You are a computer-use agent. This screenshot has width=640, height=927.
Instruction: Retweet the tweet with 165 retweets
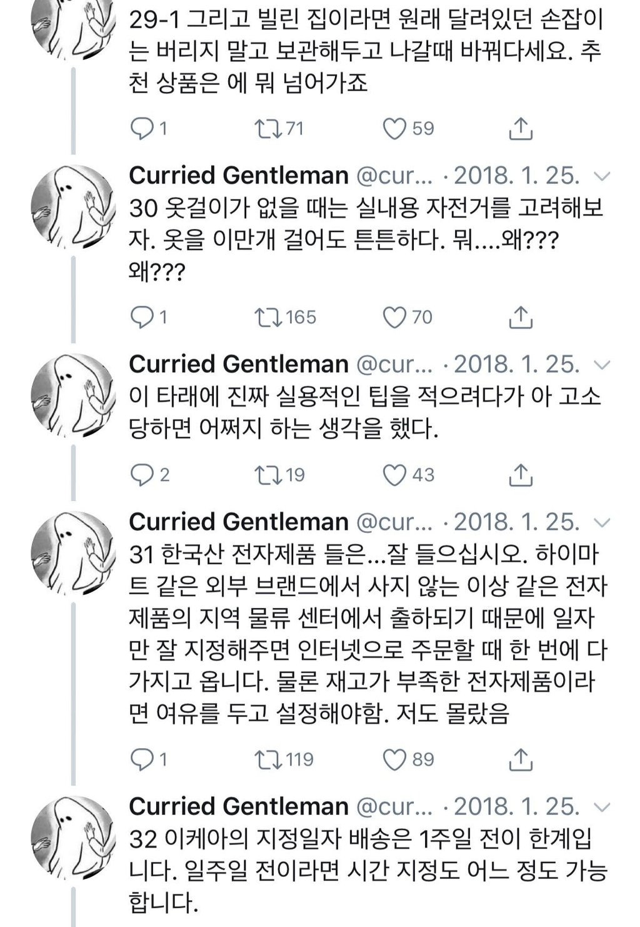[x=269, y=318]
